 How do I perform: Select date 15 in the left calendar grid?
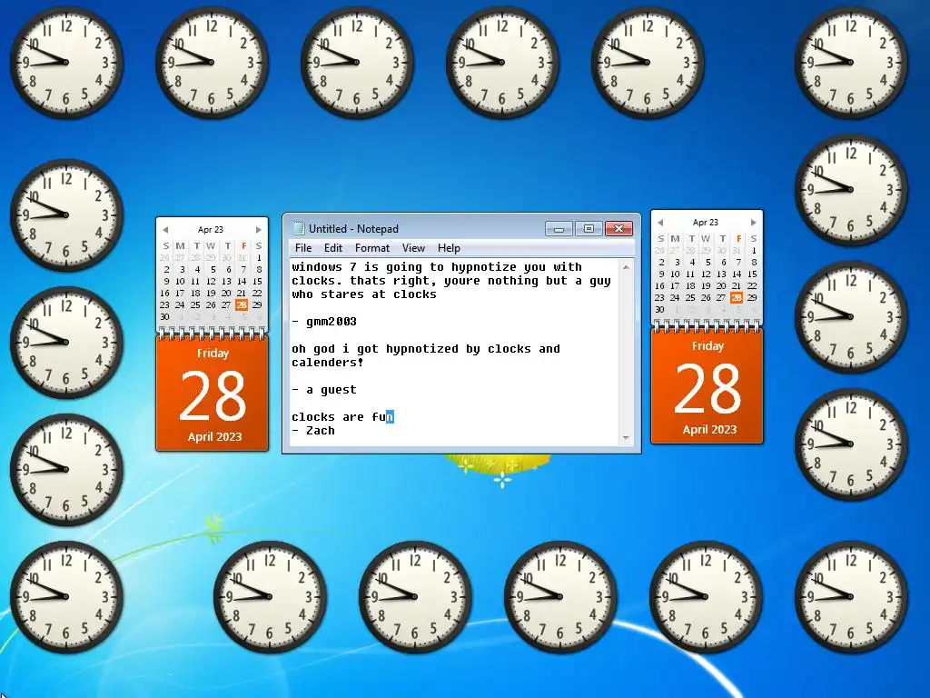[x=257, y=282]
